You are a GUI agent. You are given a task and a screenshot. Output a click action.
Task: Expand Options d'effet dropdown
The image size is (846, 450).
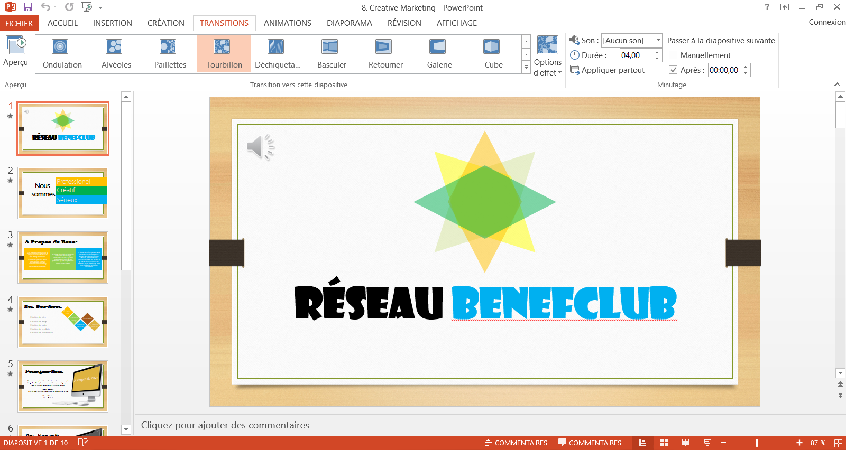[547, 68]
